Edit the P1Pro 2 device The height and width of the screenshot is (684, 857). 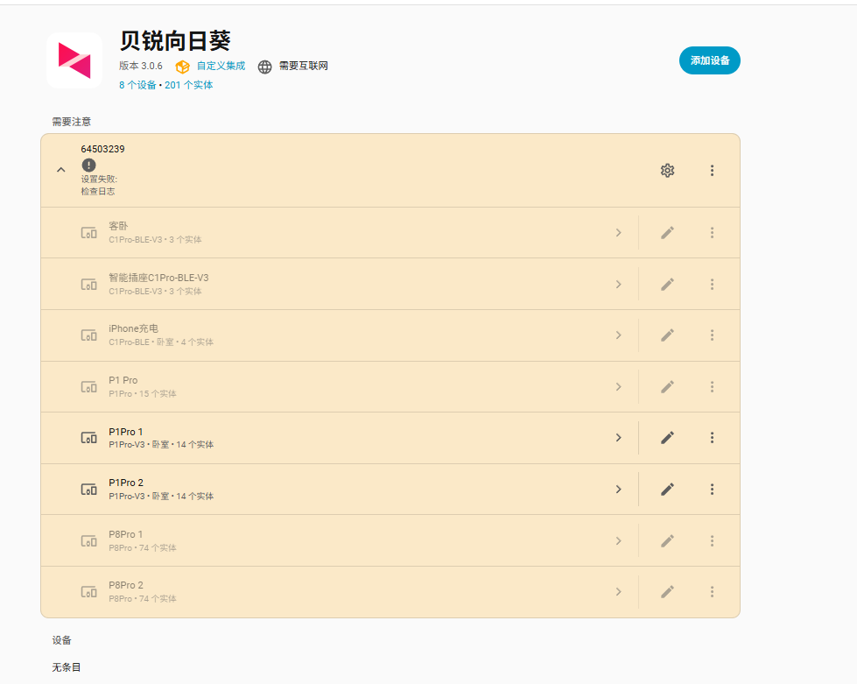[x=667, y=490]
